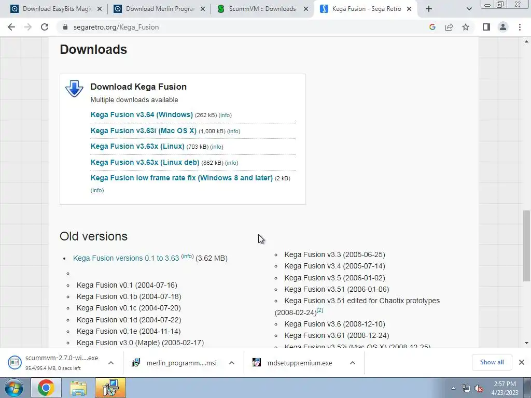Open the Chrome profile avatar
Viewport: 531px width, 398px height.
point(503,27)
